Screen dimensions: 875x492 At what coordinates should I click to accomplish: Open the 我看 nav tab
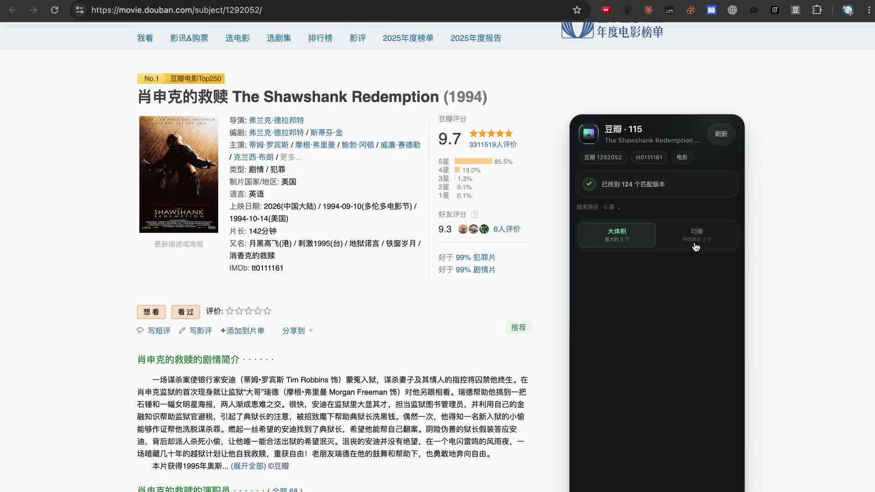(145, 38)
